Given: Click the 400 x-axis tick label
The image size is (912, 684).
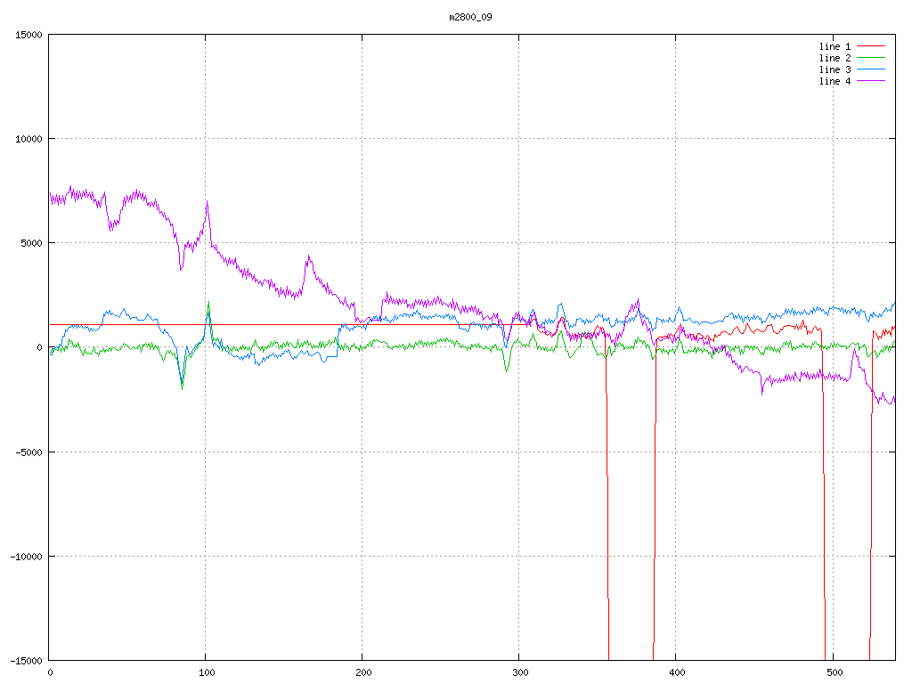Looking at the screenshot, I should [x=676, y=673].
